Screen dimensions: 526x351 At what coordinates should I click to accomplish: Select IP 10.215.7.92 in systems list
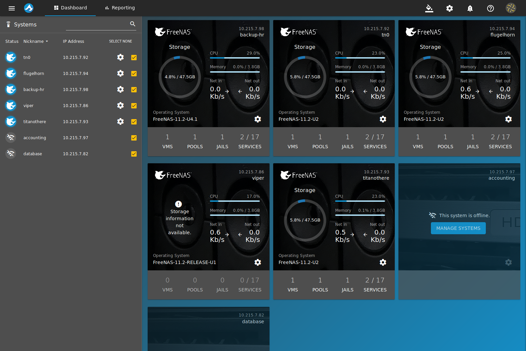(x=76, y=58)
